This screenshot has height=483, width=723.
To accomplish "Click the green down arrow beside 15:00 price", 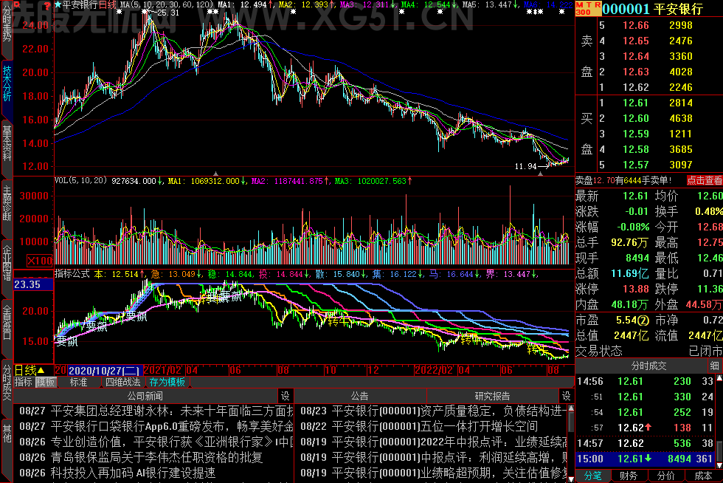I will click(x=648, y=459).
